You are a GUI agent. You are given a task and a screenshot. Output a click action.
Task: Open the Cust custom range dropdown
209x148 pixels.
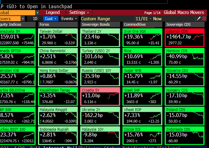(x=51, y=18)
